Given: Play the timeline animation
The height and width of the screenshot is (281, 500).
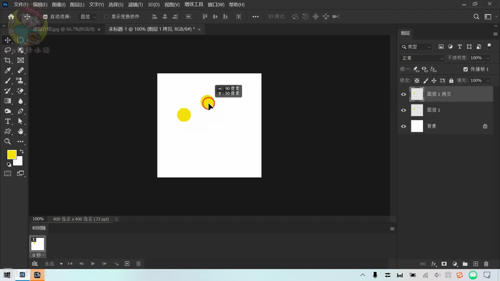Looking at the screenshot, I should [93, 264].
